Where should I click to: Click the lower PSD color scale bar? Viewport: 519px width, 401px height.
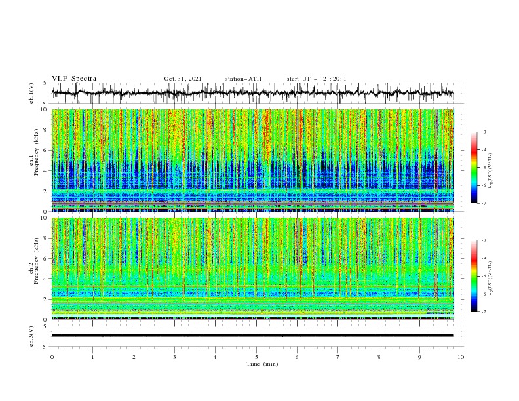(x=474, y=276)
